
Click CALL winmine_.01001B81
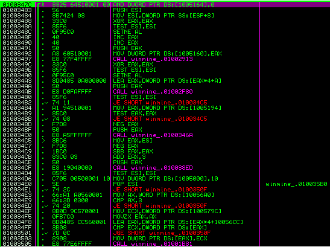point(153,244)
